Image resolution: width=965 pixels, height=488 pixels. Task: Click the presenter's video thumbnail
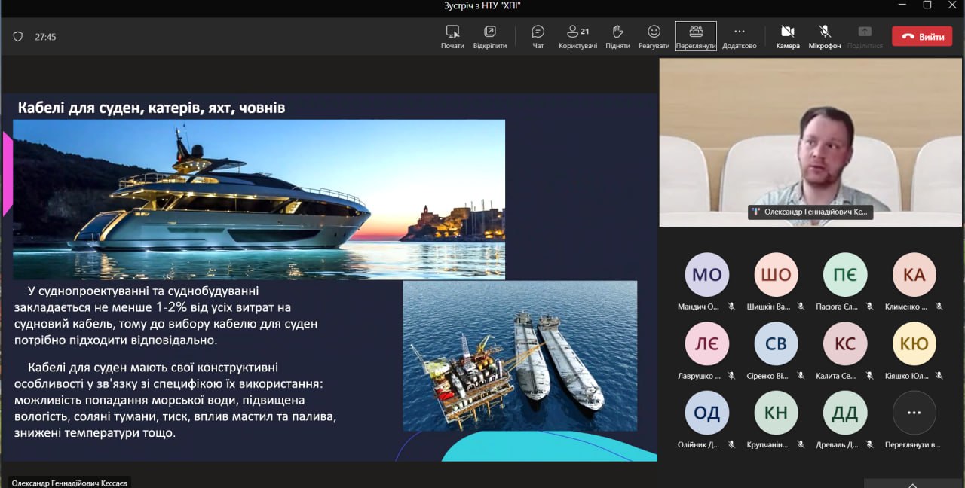pyautogui.click(x=810, y=142)
